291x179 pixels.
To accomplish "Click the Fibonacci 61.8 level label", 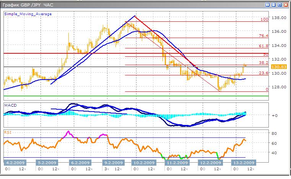I will pyautogui.click(x=263, y=46).
